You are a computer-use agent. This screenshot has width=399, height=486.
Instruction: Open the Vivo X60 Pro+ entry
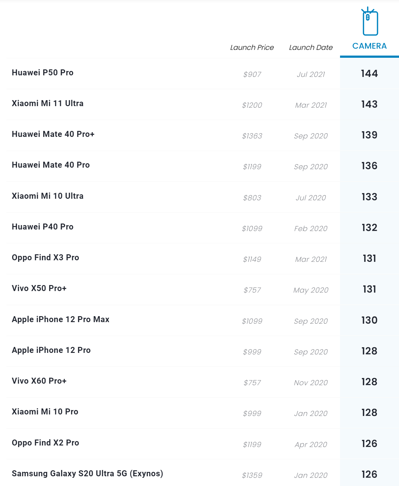click(39, 381)
